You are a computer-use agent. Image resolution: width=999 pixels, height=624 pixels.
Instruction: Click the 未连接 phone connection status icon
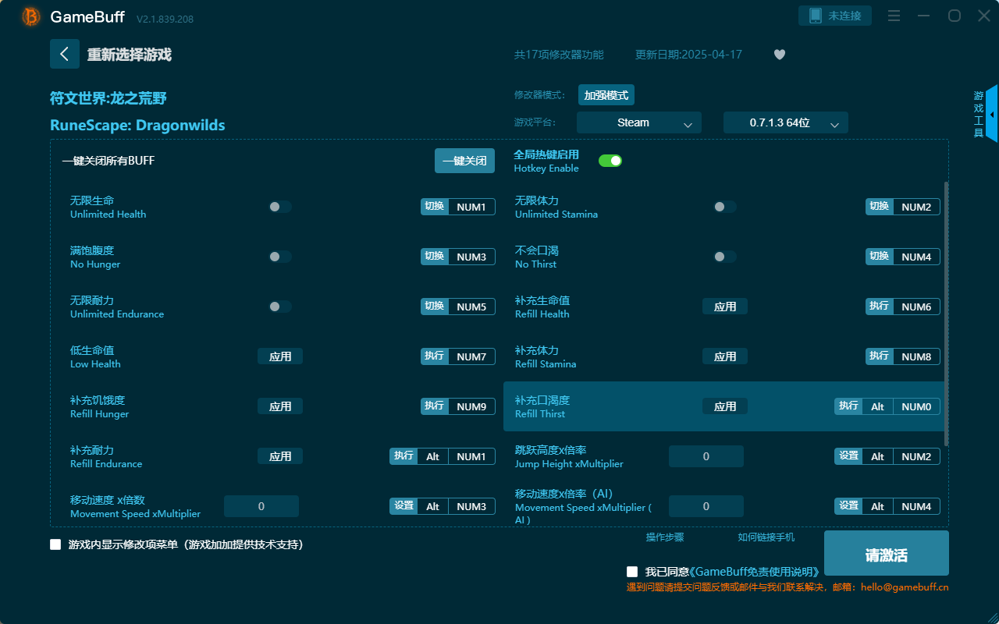click(834, 15)
